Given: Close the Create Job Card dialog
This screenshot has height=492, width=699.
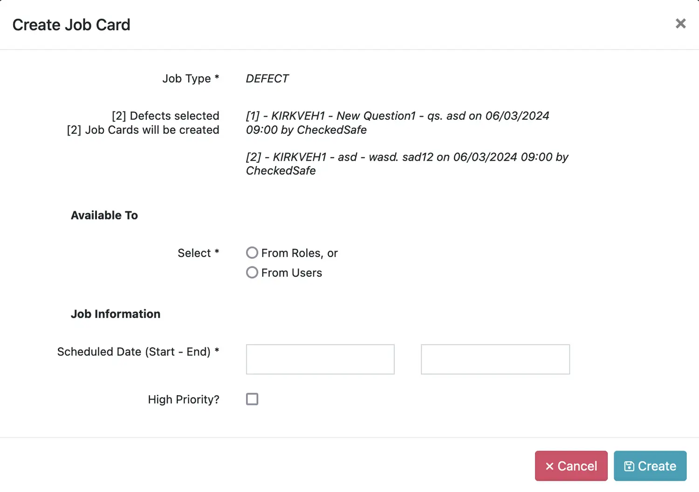Looking at the screenshot, I should (x=680, y=23).
